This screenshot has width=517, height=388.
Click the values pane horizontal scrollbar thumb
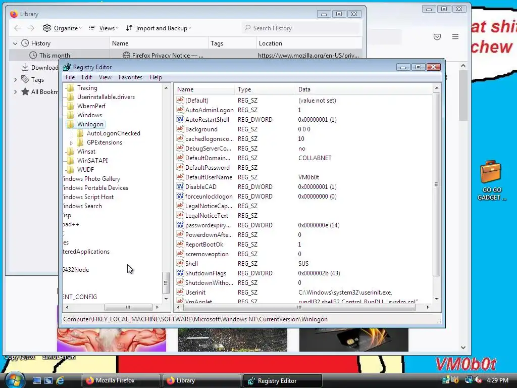point(299,307)
